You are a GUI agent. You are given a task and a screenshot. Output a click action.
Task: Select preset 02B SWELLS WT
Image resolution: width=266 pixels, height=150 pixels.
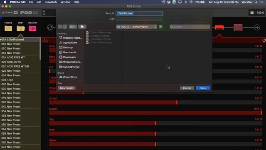click(20, 62)
